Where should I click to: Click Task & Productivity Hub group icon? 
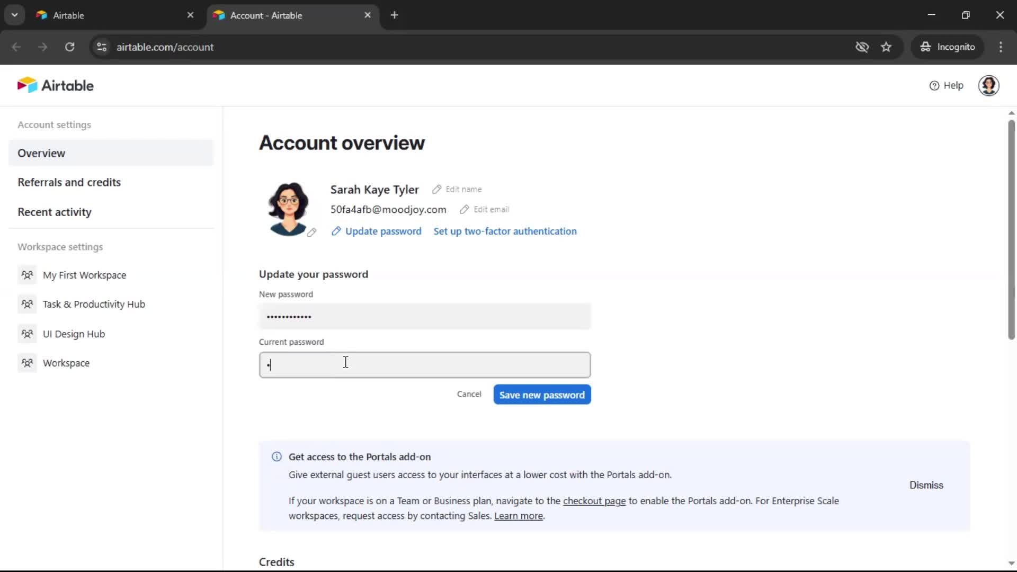pyautogui.click(x=27, y=304)
